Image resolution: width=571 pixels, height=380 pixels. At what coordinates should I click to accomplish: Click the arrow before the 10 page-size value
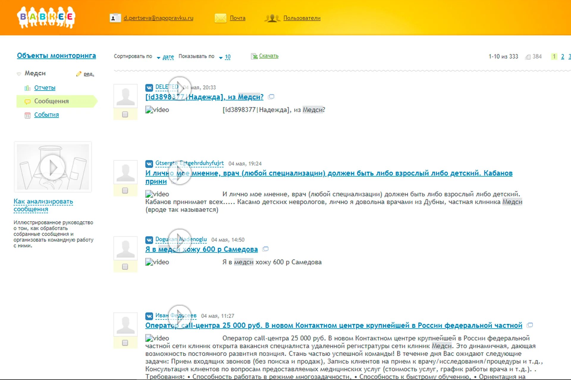[x=221, y=58]
